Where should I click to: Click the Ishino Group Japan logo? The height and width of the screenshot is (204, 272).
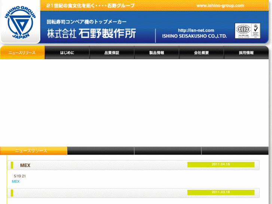(x=20, y=22)
